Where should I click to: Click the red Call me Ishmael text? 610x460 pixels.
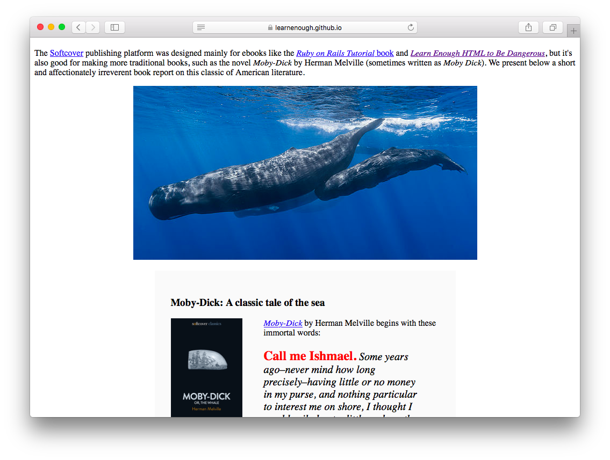(310, 356)
